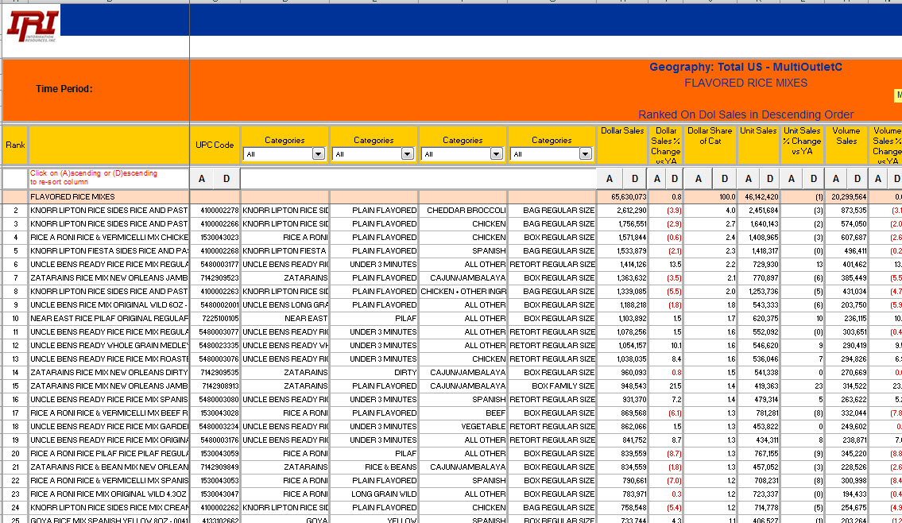
Task: Click Geography: Total US - MultiOutletC title
Action: [745, 67]
